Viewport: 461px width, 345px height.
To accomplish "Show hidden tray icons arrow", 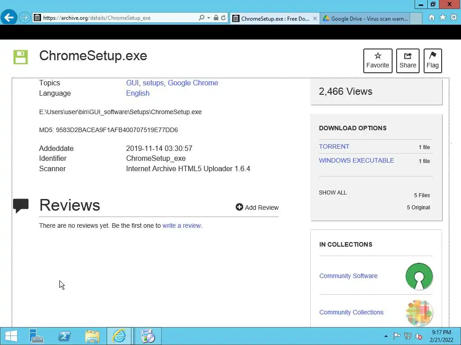I will [386, 336].
